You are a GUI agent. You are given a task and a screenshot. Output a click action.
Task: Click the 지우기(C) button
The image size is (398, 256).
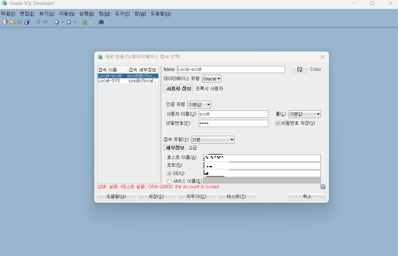pos(196,197)
